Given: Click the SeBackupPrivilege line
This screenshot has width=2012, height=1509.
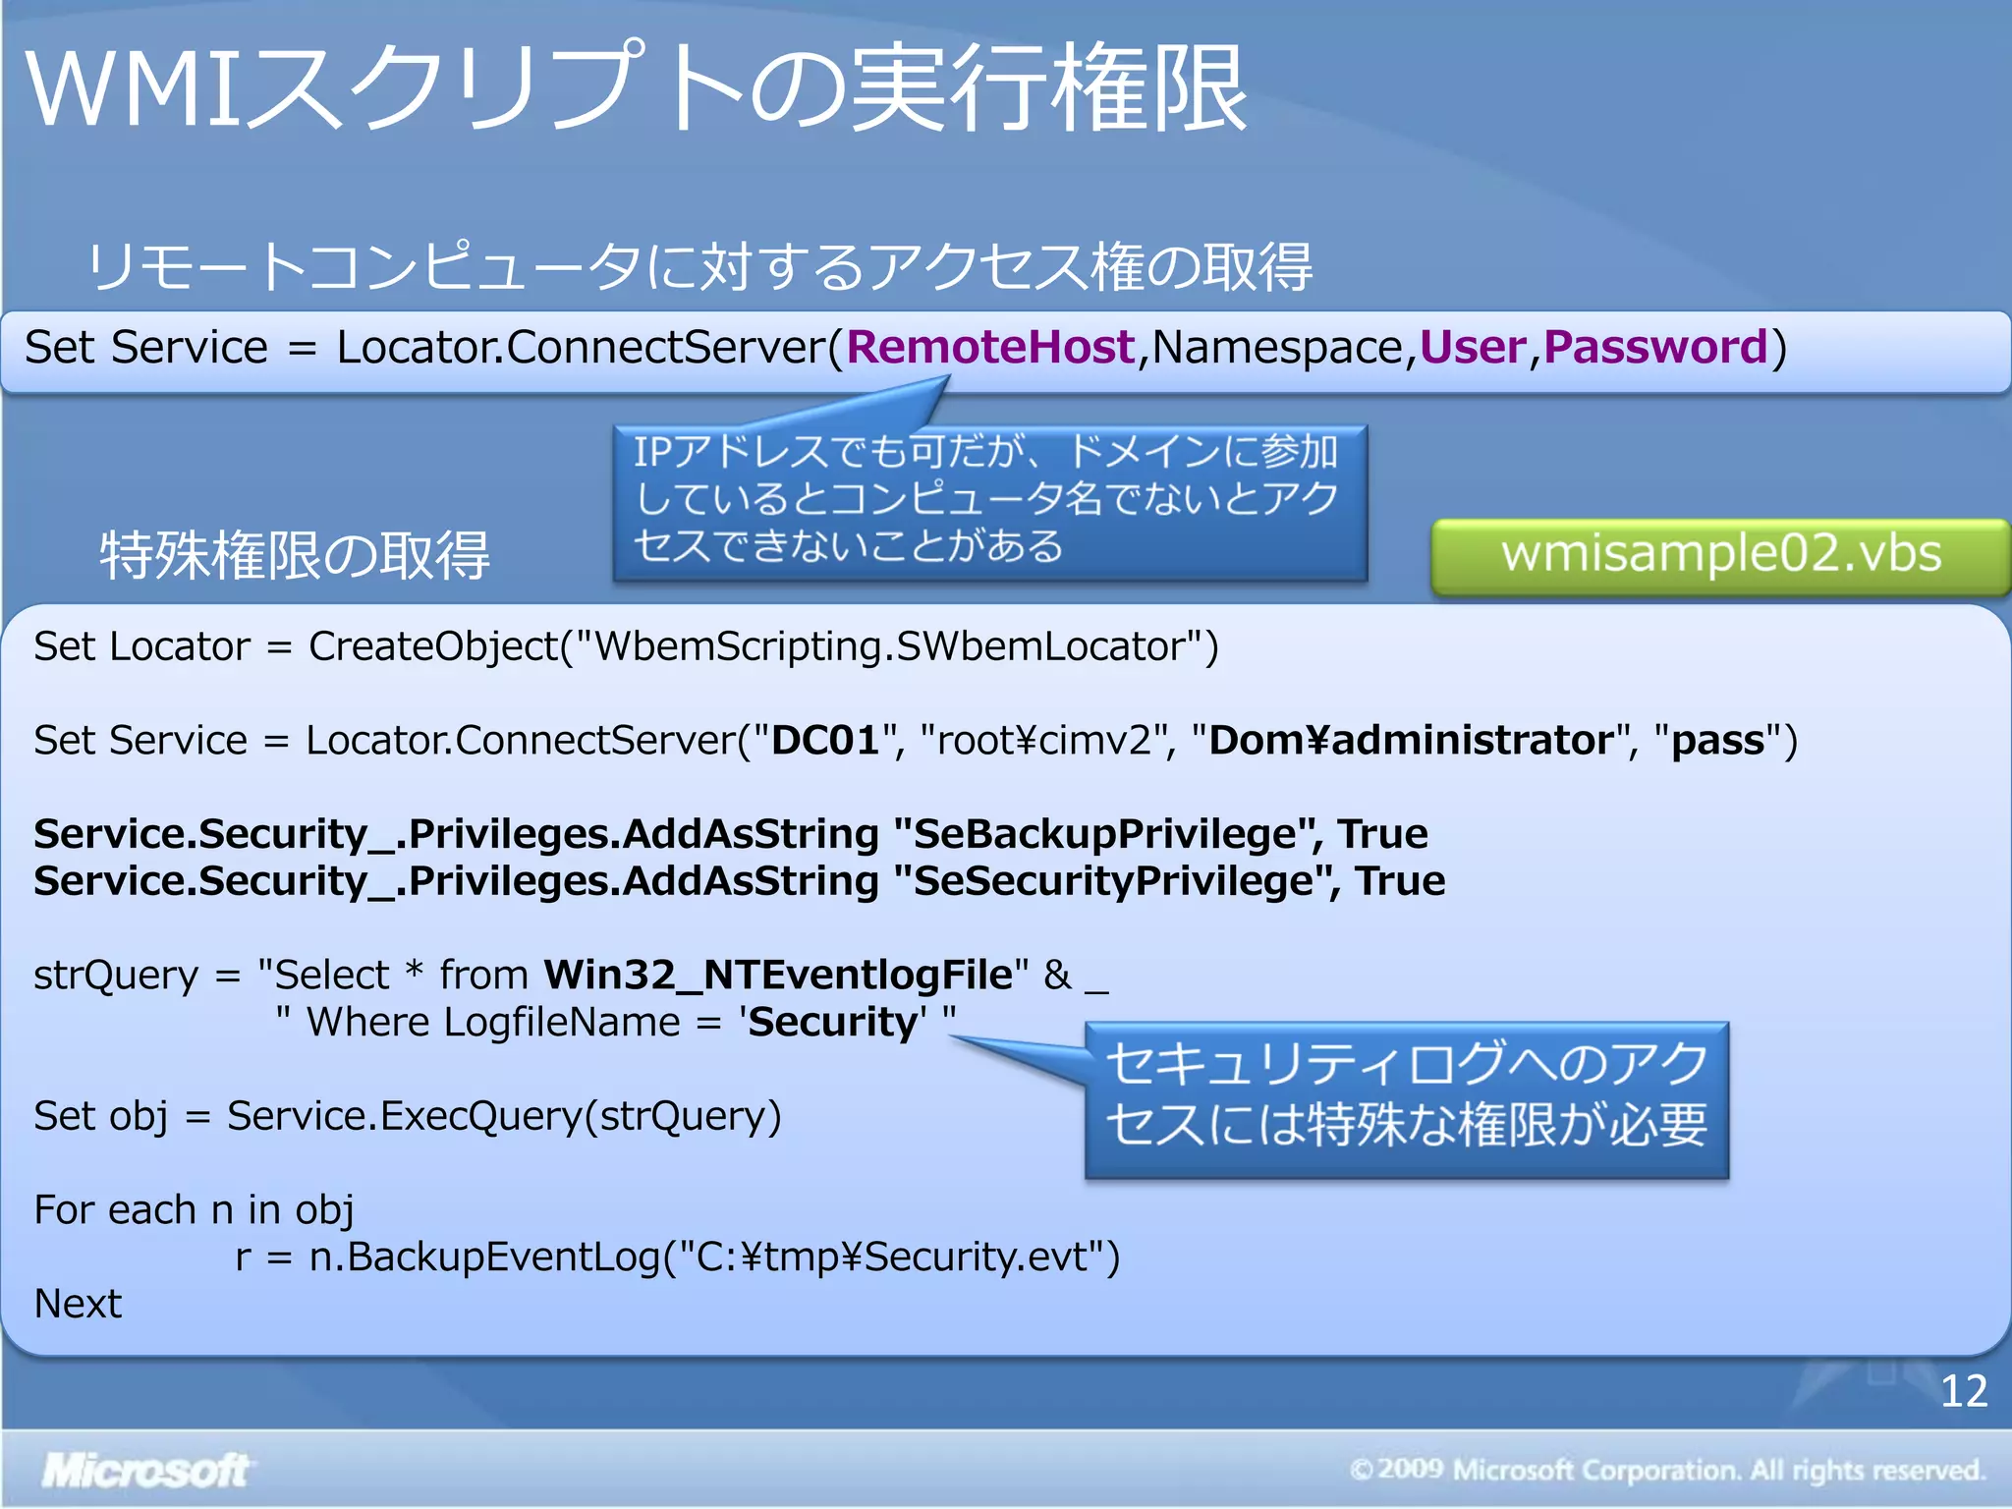Looking at the screenshot, I should pos(731,834).
